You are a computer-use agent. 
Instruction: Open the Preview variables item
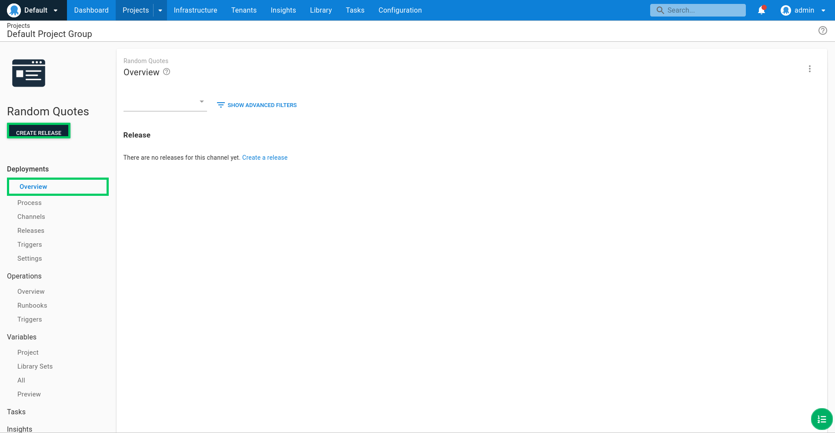click(x=29, y=394)
